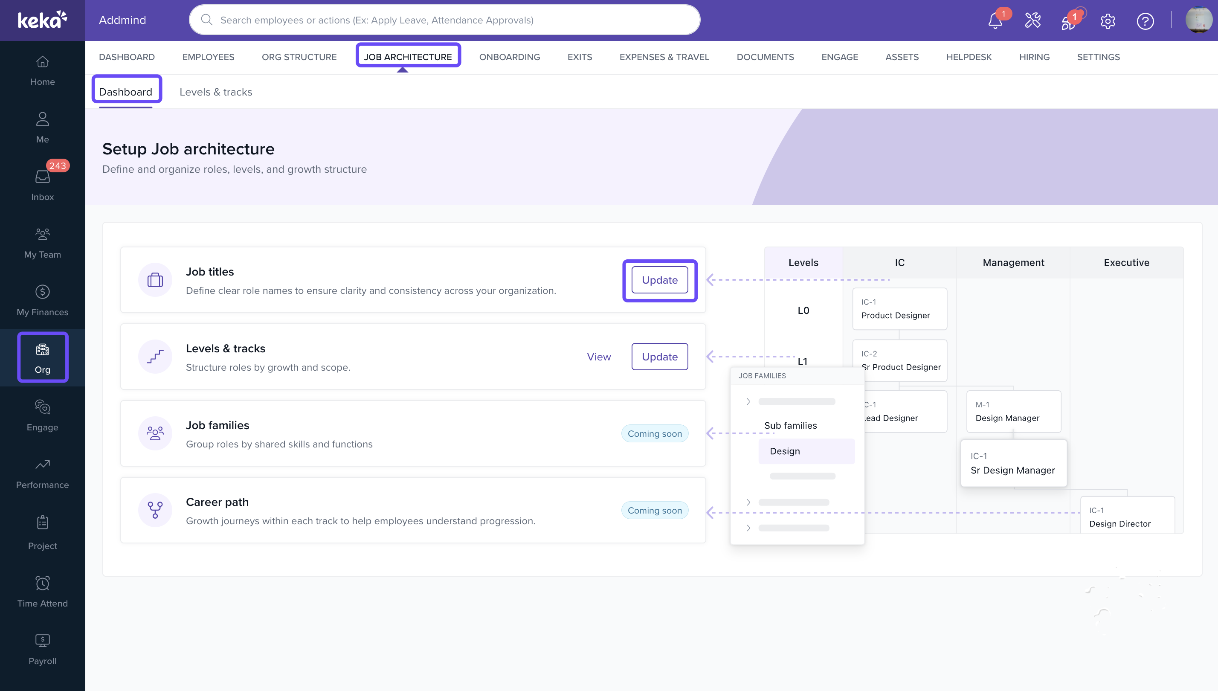Expand the second-to-last job family chevron

(x=748, y=502)
